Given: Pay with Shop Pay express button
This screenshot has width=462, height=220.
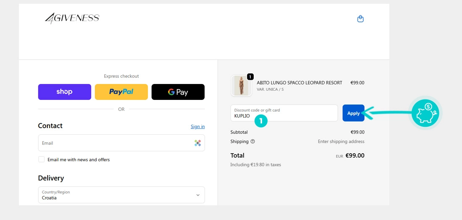Looking at the screenshot, I should point(65,92).
